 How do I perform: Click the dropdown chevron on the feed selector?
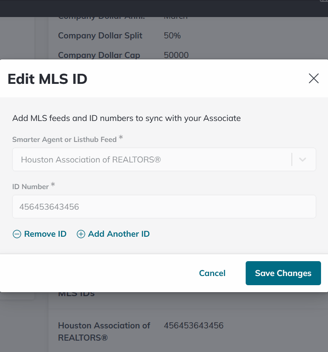point(302,159)
